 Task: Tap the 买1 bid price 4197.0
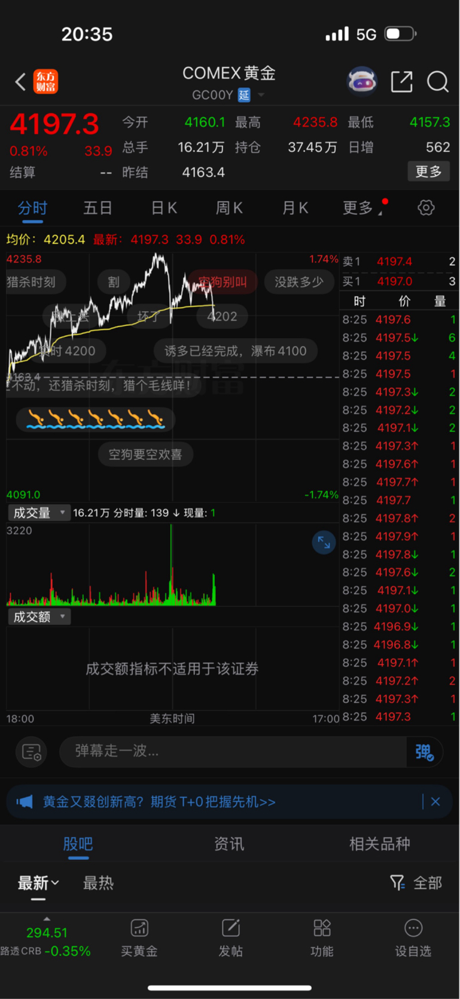[394, 281]
